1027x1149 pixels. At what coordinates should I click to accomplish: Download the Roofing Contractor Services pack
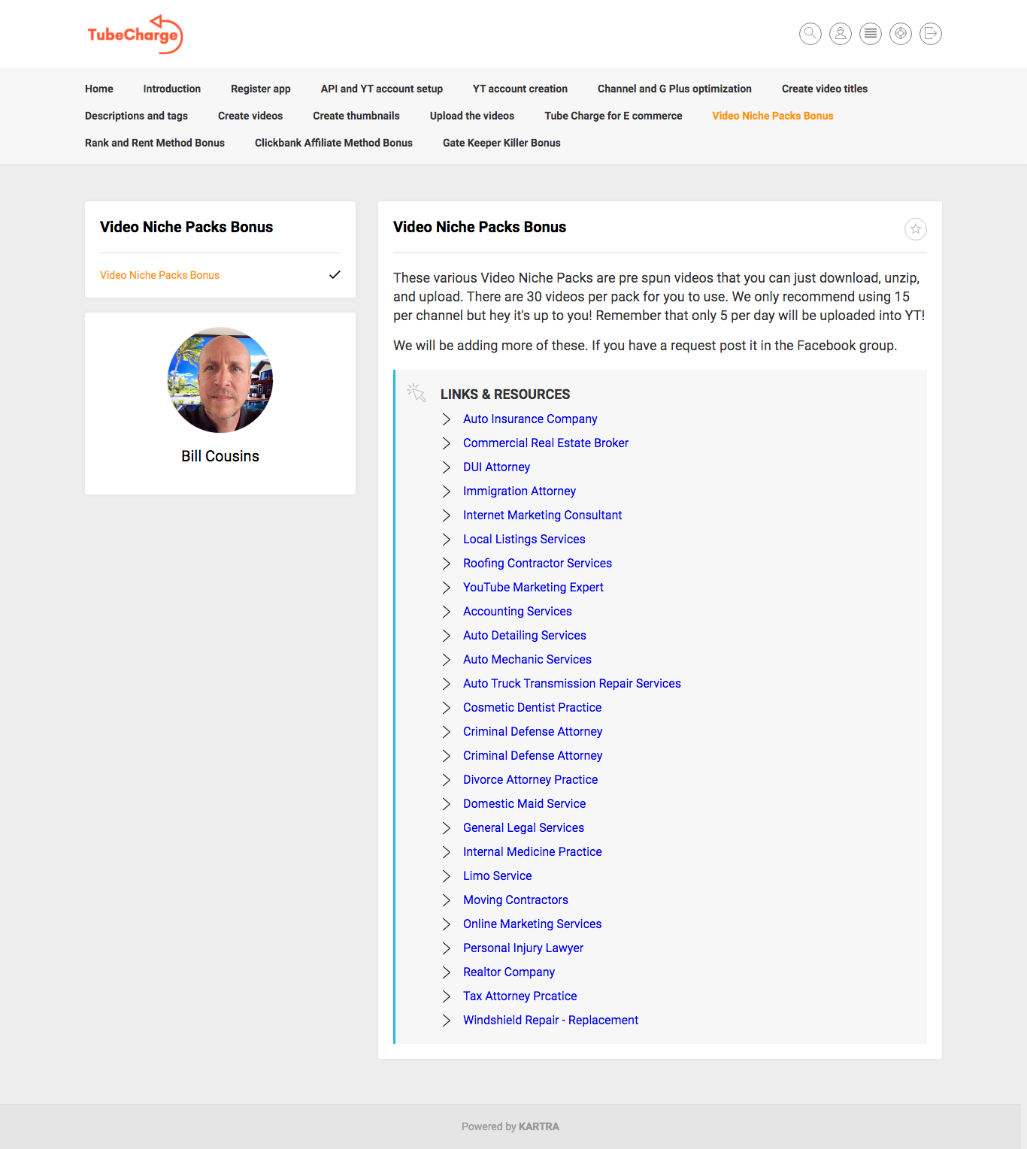[538, 564]
